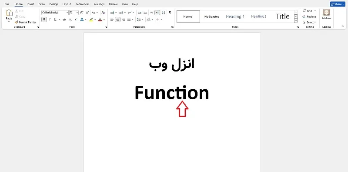Click the Superscript icon
Viewport: 348px width, 172px height.
click(x=76, y=19)
